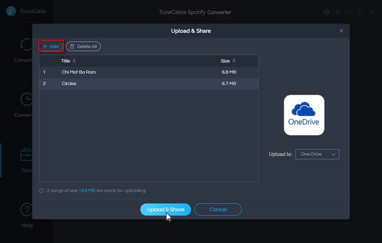Click the TuneCable logo icon

click(x=11, y=11)
